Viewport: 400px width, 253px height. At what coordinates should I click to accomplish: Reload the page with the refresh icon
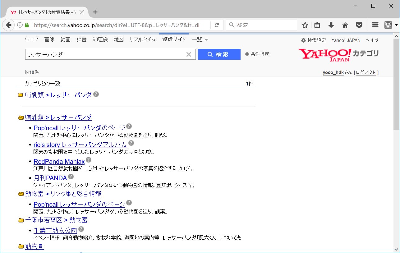[217, 25]
